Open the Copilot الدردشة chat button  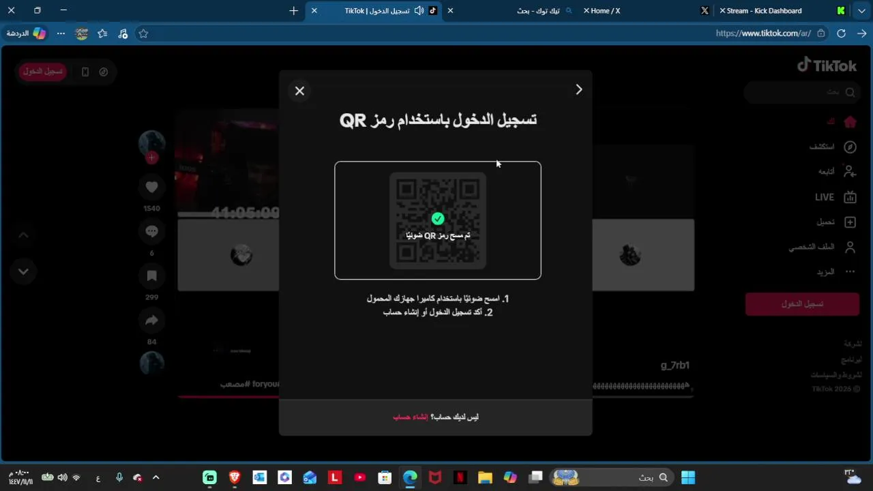pyautogui.click(x=26, y=33)
